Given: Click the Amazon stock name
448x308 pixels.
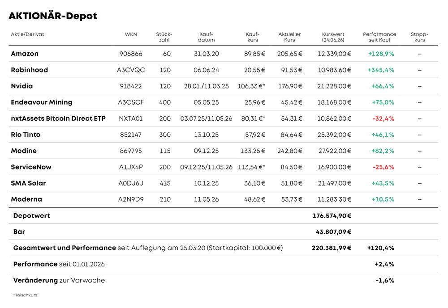Looking at the screenshot, I should pos(25,54).
